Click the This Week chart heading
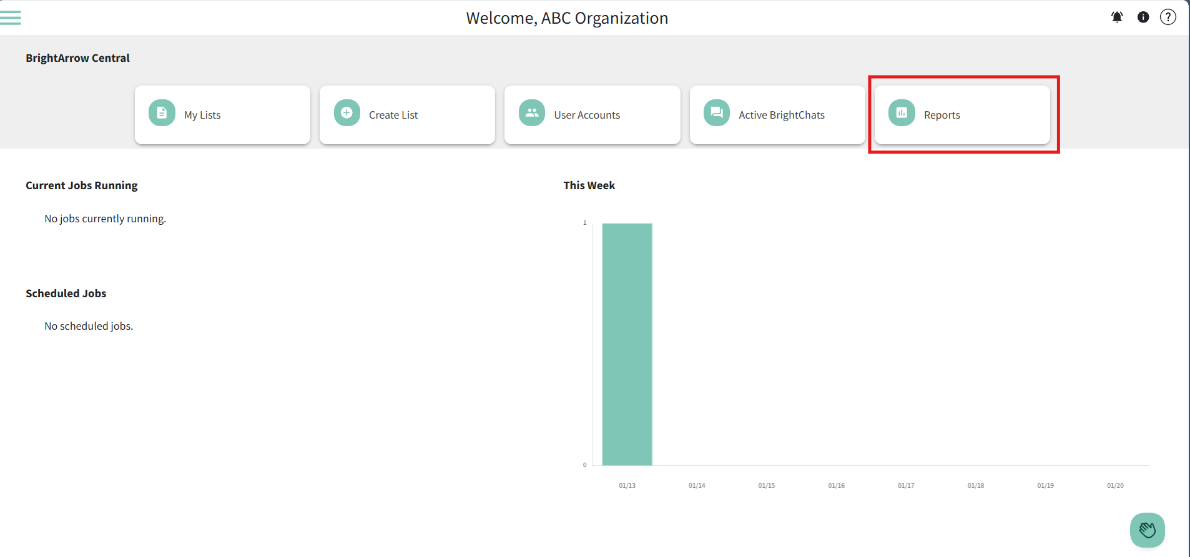The height and width of the screenshot is (557, 1190). tap(589, 185)
